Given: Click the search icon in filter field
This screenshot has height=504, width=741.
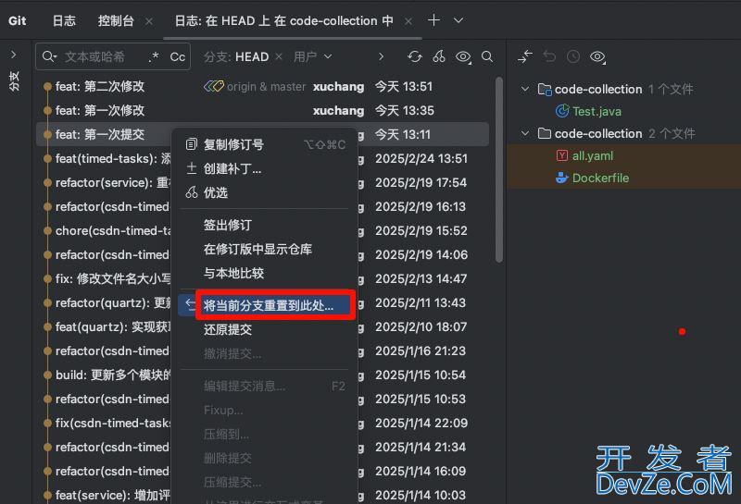Looking at the screenshot, I should [x=49, y=57].
